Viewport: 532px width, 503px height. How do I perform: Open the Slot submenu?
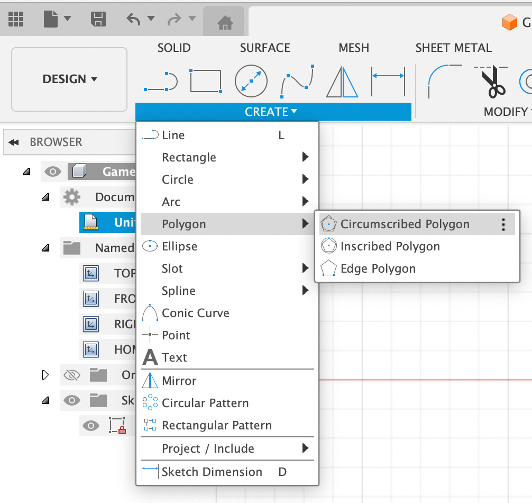pos(227,268)
